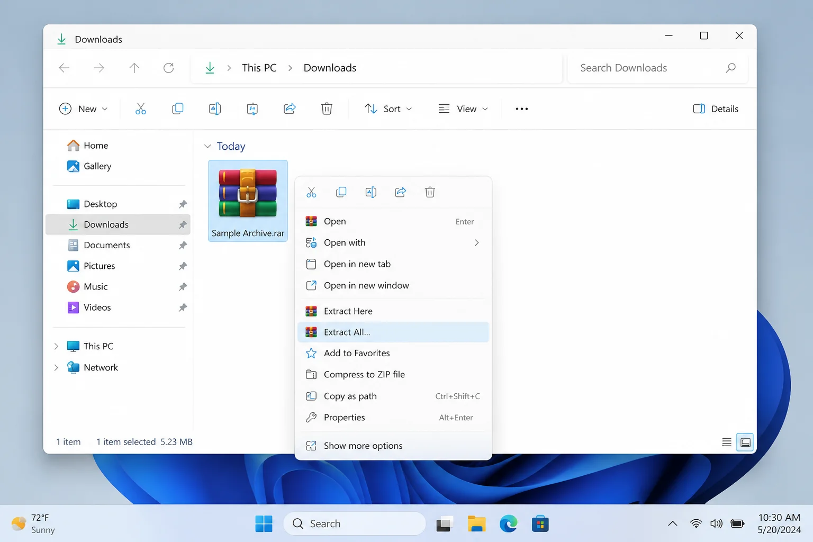This screenshot has width=813, height=542.
Task: Click the taskbar Search box
Action: coord(355,523)
